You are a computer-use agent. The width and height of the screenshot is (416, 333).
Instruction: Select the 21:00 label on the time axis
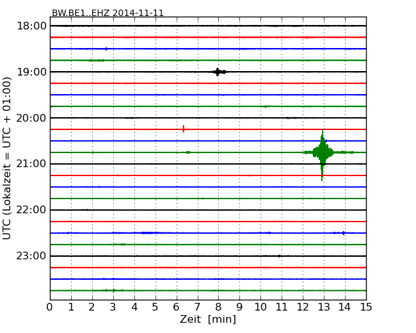click(31, 164)
